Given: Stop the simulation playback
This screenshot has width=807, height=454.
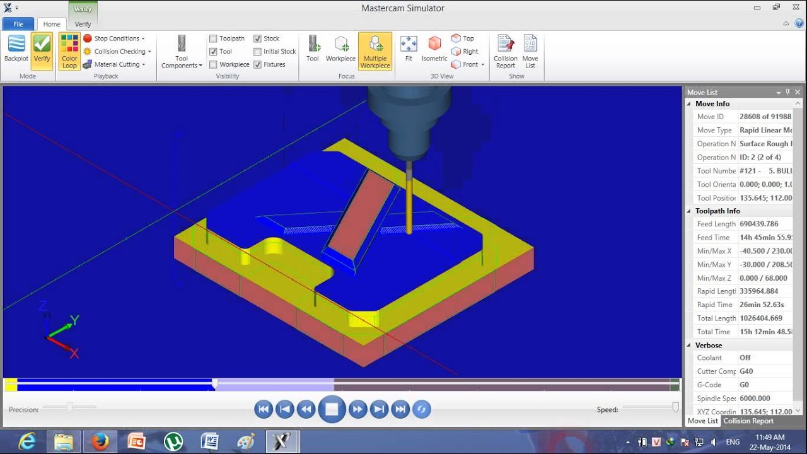Looking at the screenshot, I should click(x=332, y=409).
